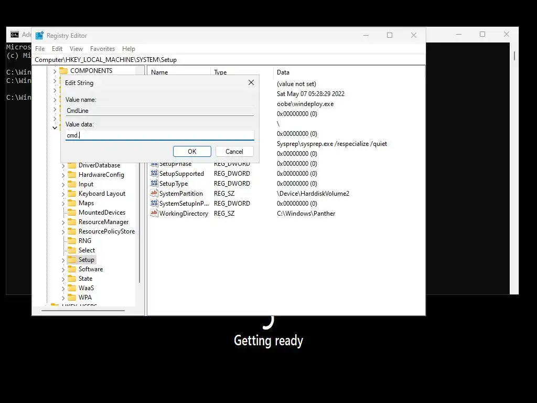Select the WorkingDirectory value name
Screen dimensions: 537x403
(184, 214)
